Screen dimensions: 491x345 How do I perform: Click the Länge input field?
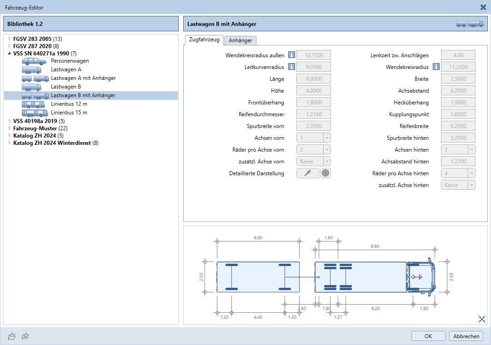click(313, 79)
